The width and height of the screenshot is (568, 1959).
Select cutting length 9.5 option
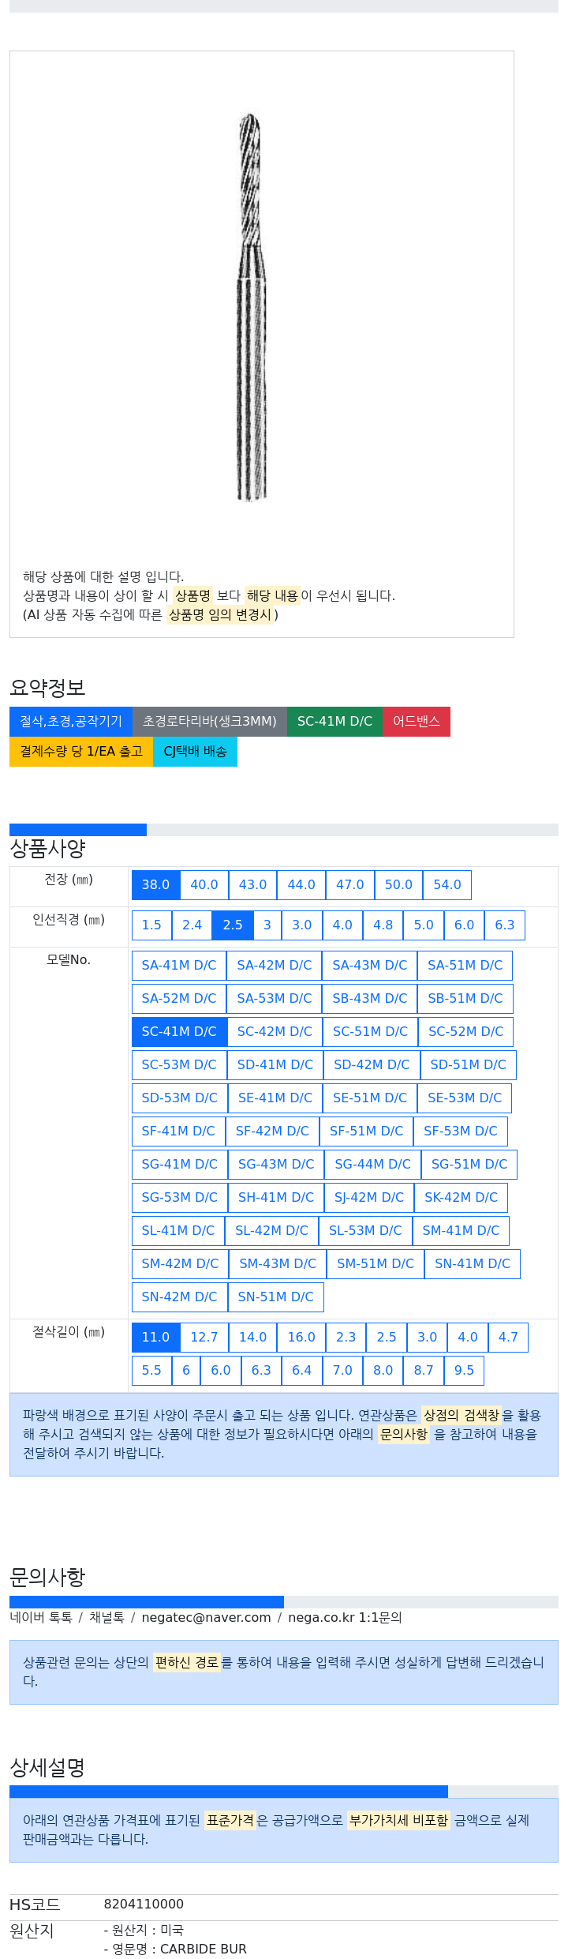[x=464, y=1370]
